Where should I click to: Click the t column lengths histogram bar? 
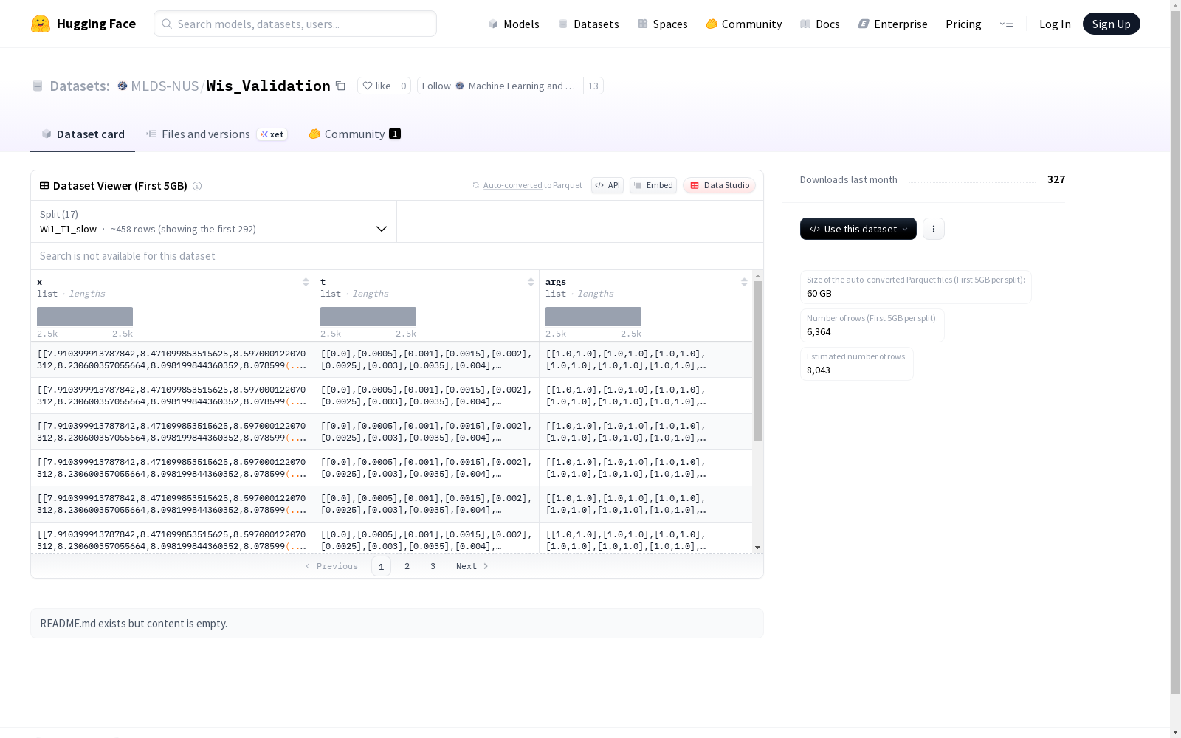point(368,317)
